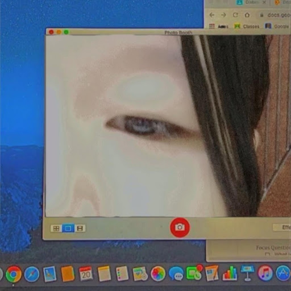Image resolution: width=291 pixels, height=291 pixels.
Task: Go forward in the Chrome browser
Action: click(x=223, y=15)
